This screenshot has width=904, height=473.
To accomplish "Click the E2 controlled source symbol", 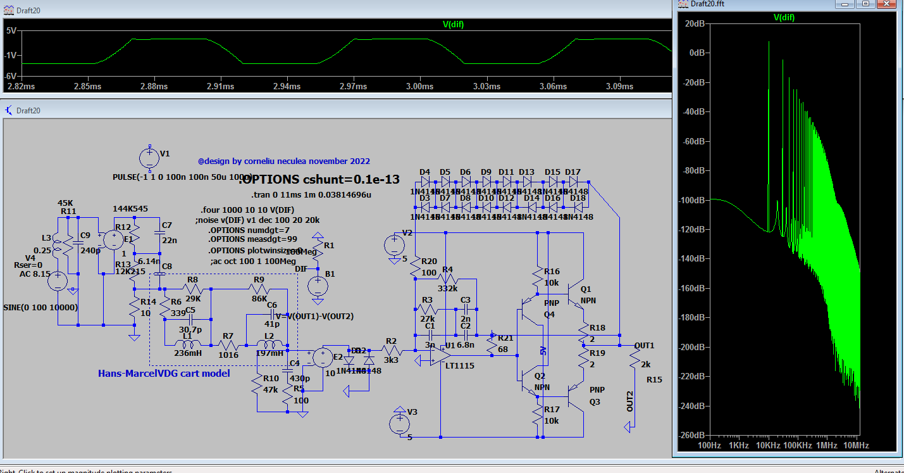I will [x=324, y=358].
